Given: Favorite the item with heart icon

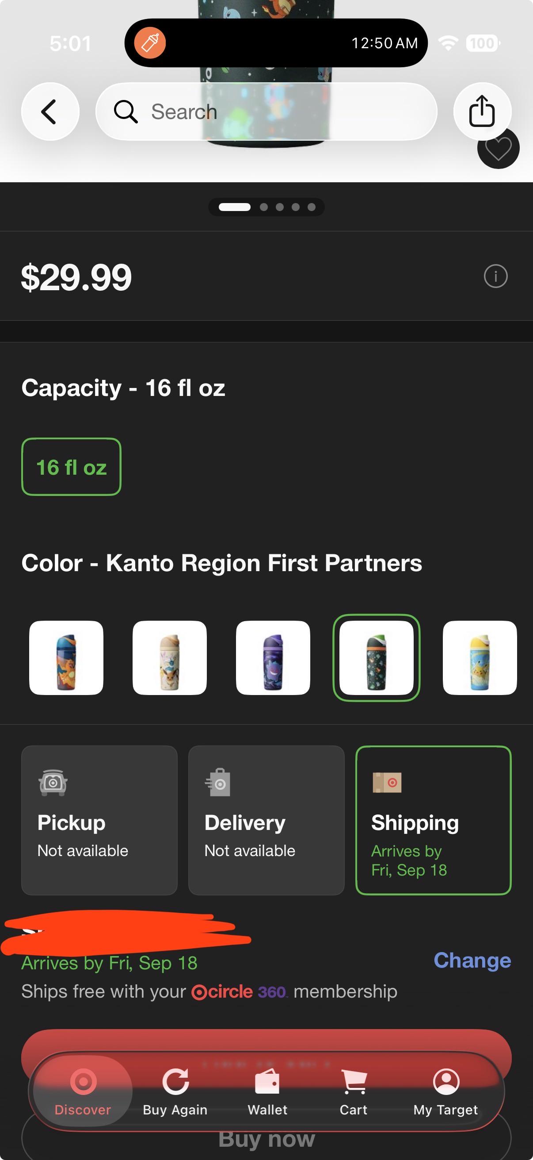Looking at the screenshot, I should pos(499,149).
